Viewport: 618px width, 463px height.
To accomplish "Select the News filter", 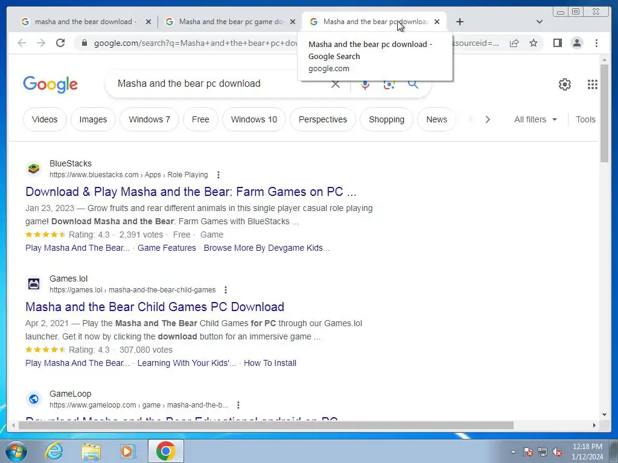I will [437, 119].
